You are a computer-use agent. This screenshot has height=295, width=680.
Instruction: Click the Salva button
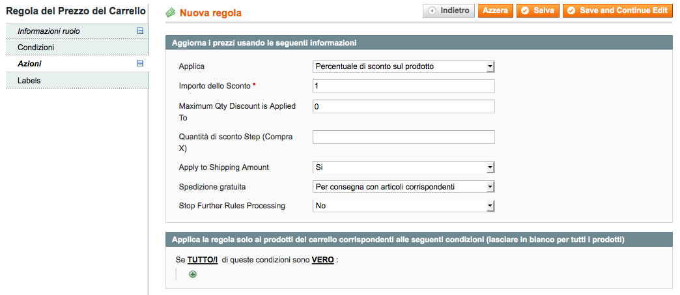pyautogui.click(x=537, y=11)
